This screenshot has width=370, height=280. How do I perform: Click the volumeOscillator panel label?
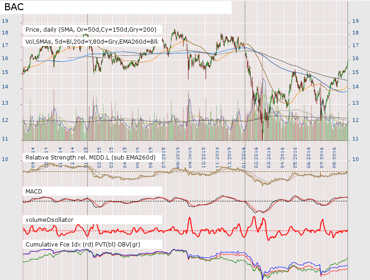[x=49, y=220]
